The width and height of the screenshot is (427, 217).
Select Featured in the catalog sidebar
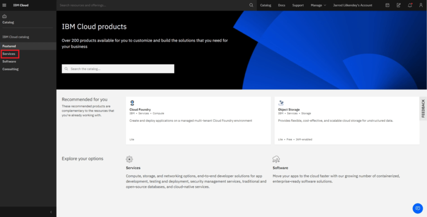click(28, 46)
